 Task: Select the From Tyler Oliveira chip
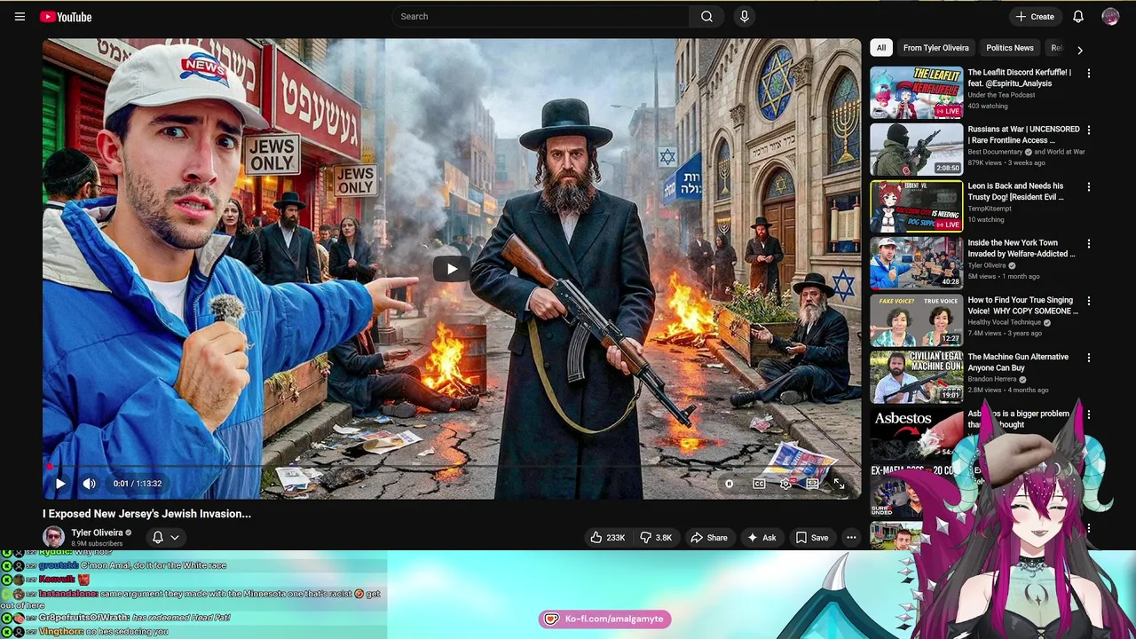point(936,48)
